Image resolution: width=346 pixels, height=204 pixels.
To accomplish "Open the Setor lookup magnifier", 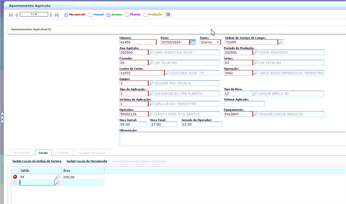I will pyautogui.click(x=256, y=62).
